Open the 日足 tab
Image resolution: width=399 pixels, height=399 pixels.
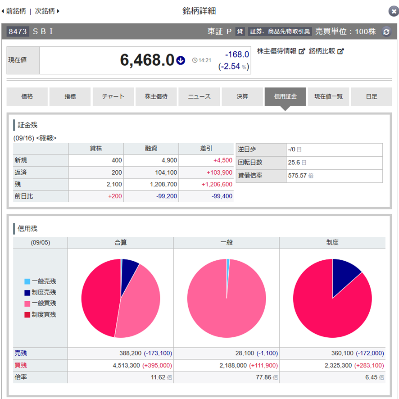coord(372,96)
